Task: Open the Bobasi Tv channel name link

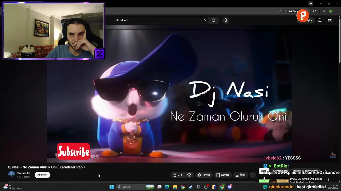Action: tap(23, 173)
